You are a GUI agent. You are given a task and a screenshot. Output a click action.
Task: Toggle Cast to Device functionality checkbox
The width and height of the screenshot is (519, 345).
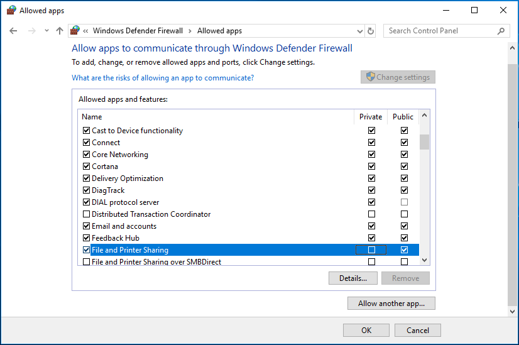point(86,131)
